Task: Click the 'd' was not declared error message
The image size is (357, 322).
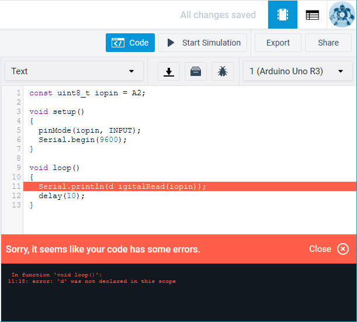Action: tap(92, 281)
